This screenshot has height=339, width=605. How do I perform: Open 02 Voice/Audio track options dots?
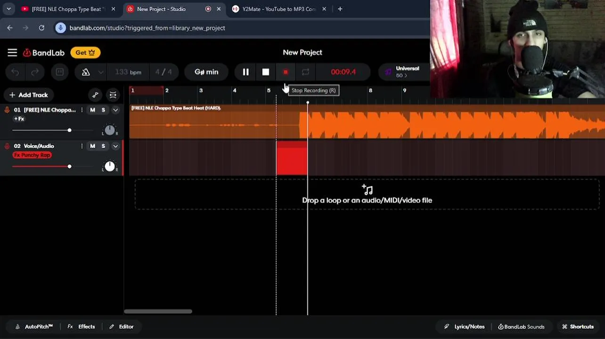pyautogui.click(x=82, y=146)
